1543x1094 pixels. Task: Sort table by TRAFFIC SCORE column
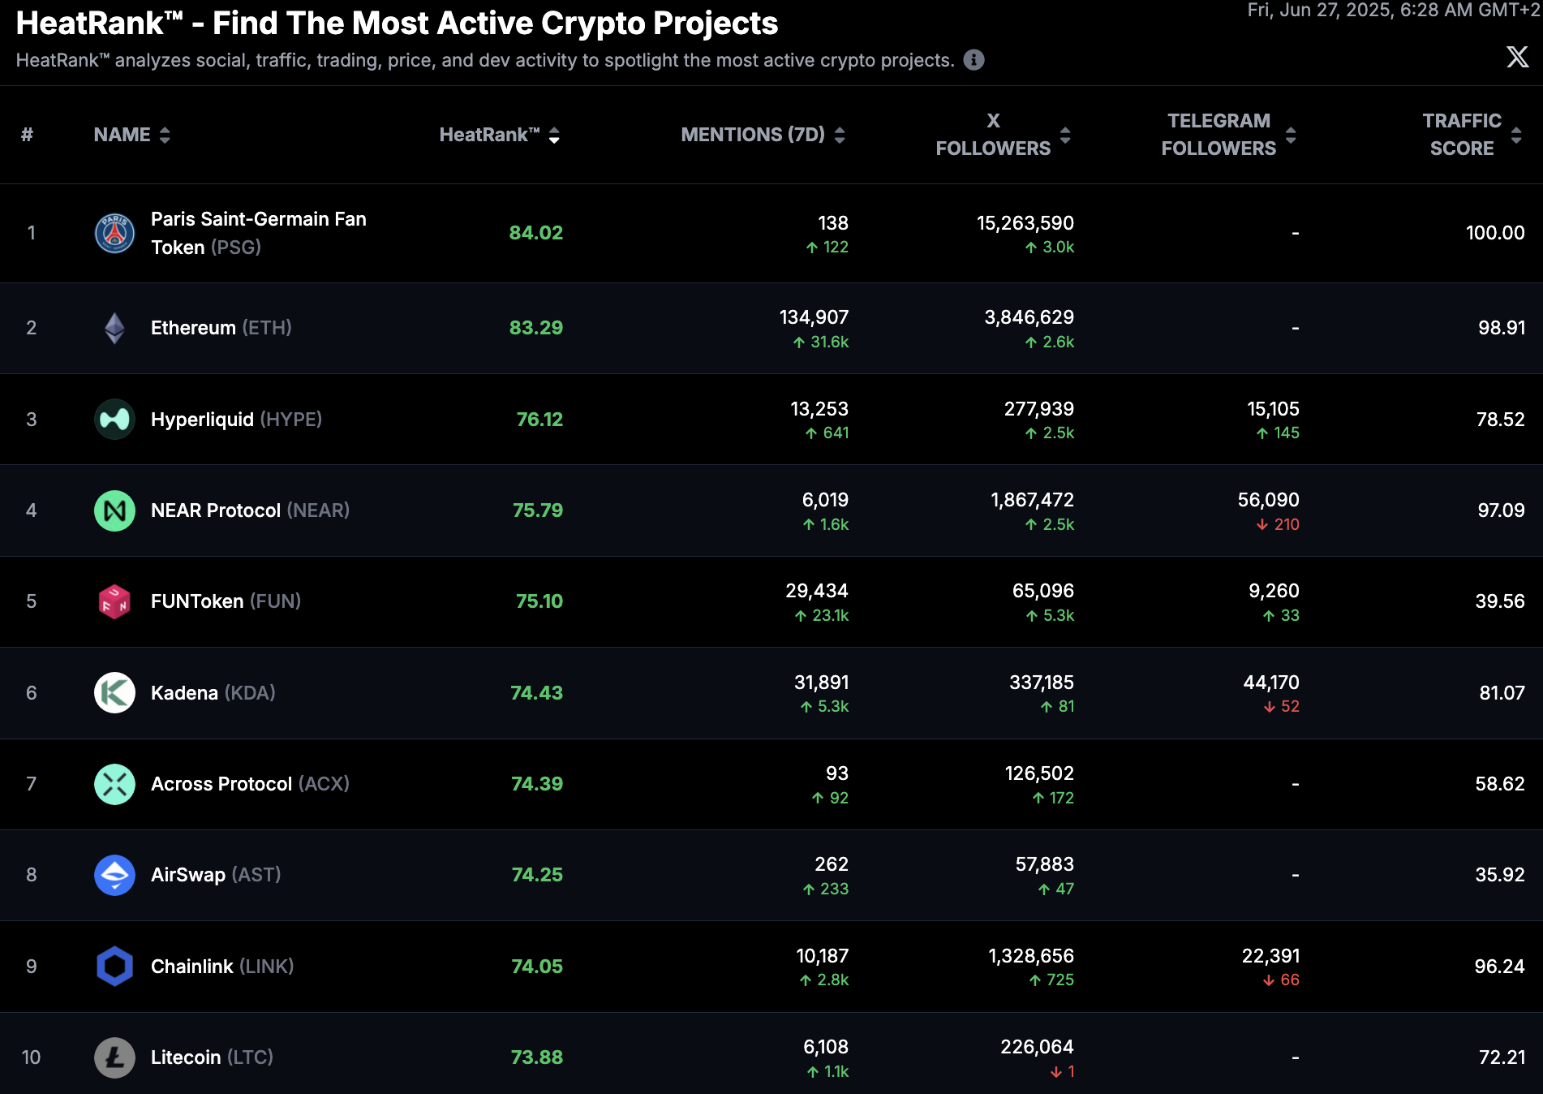1472,135
